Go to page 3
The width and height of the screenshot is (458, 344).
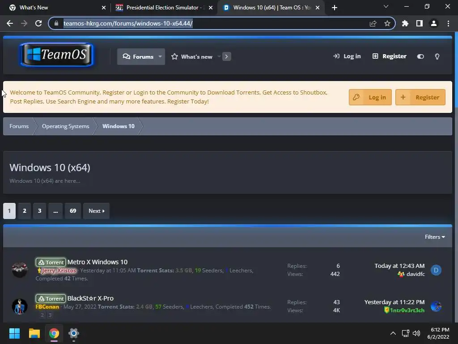point(39,211)
